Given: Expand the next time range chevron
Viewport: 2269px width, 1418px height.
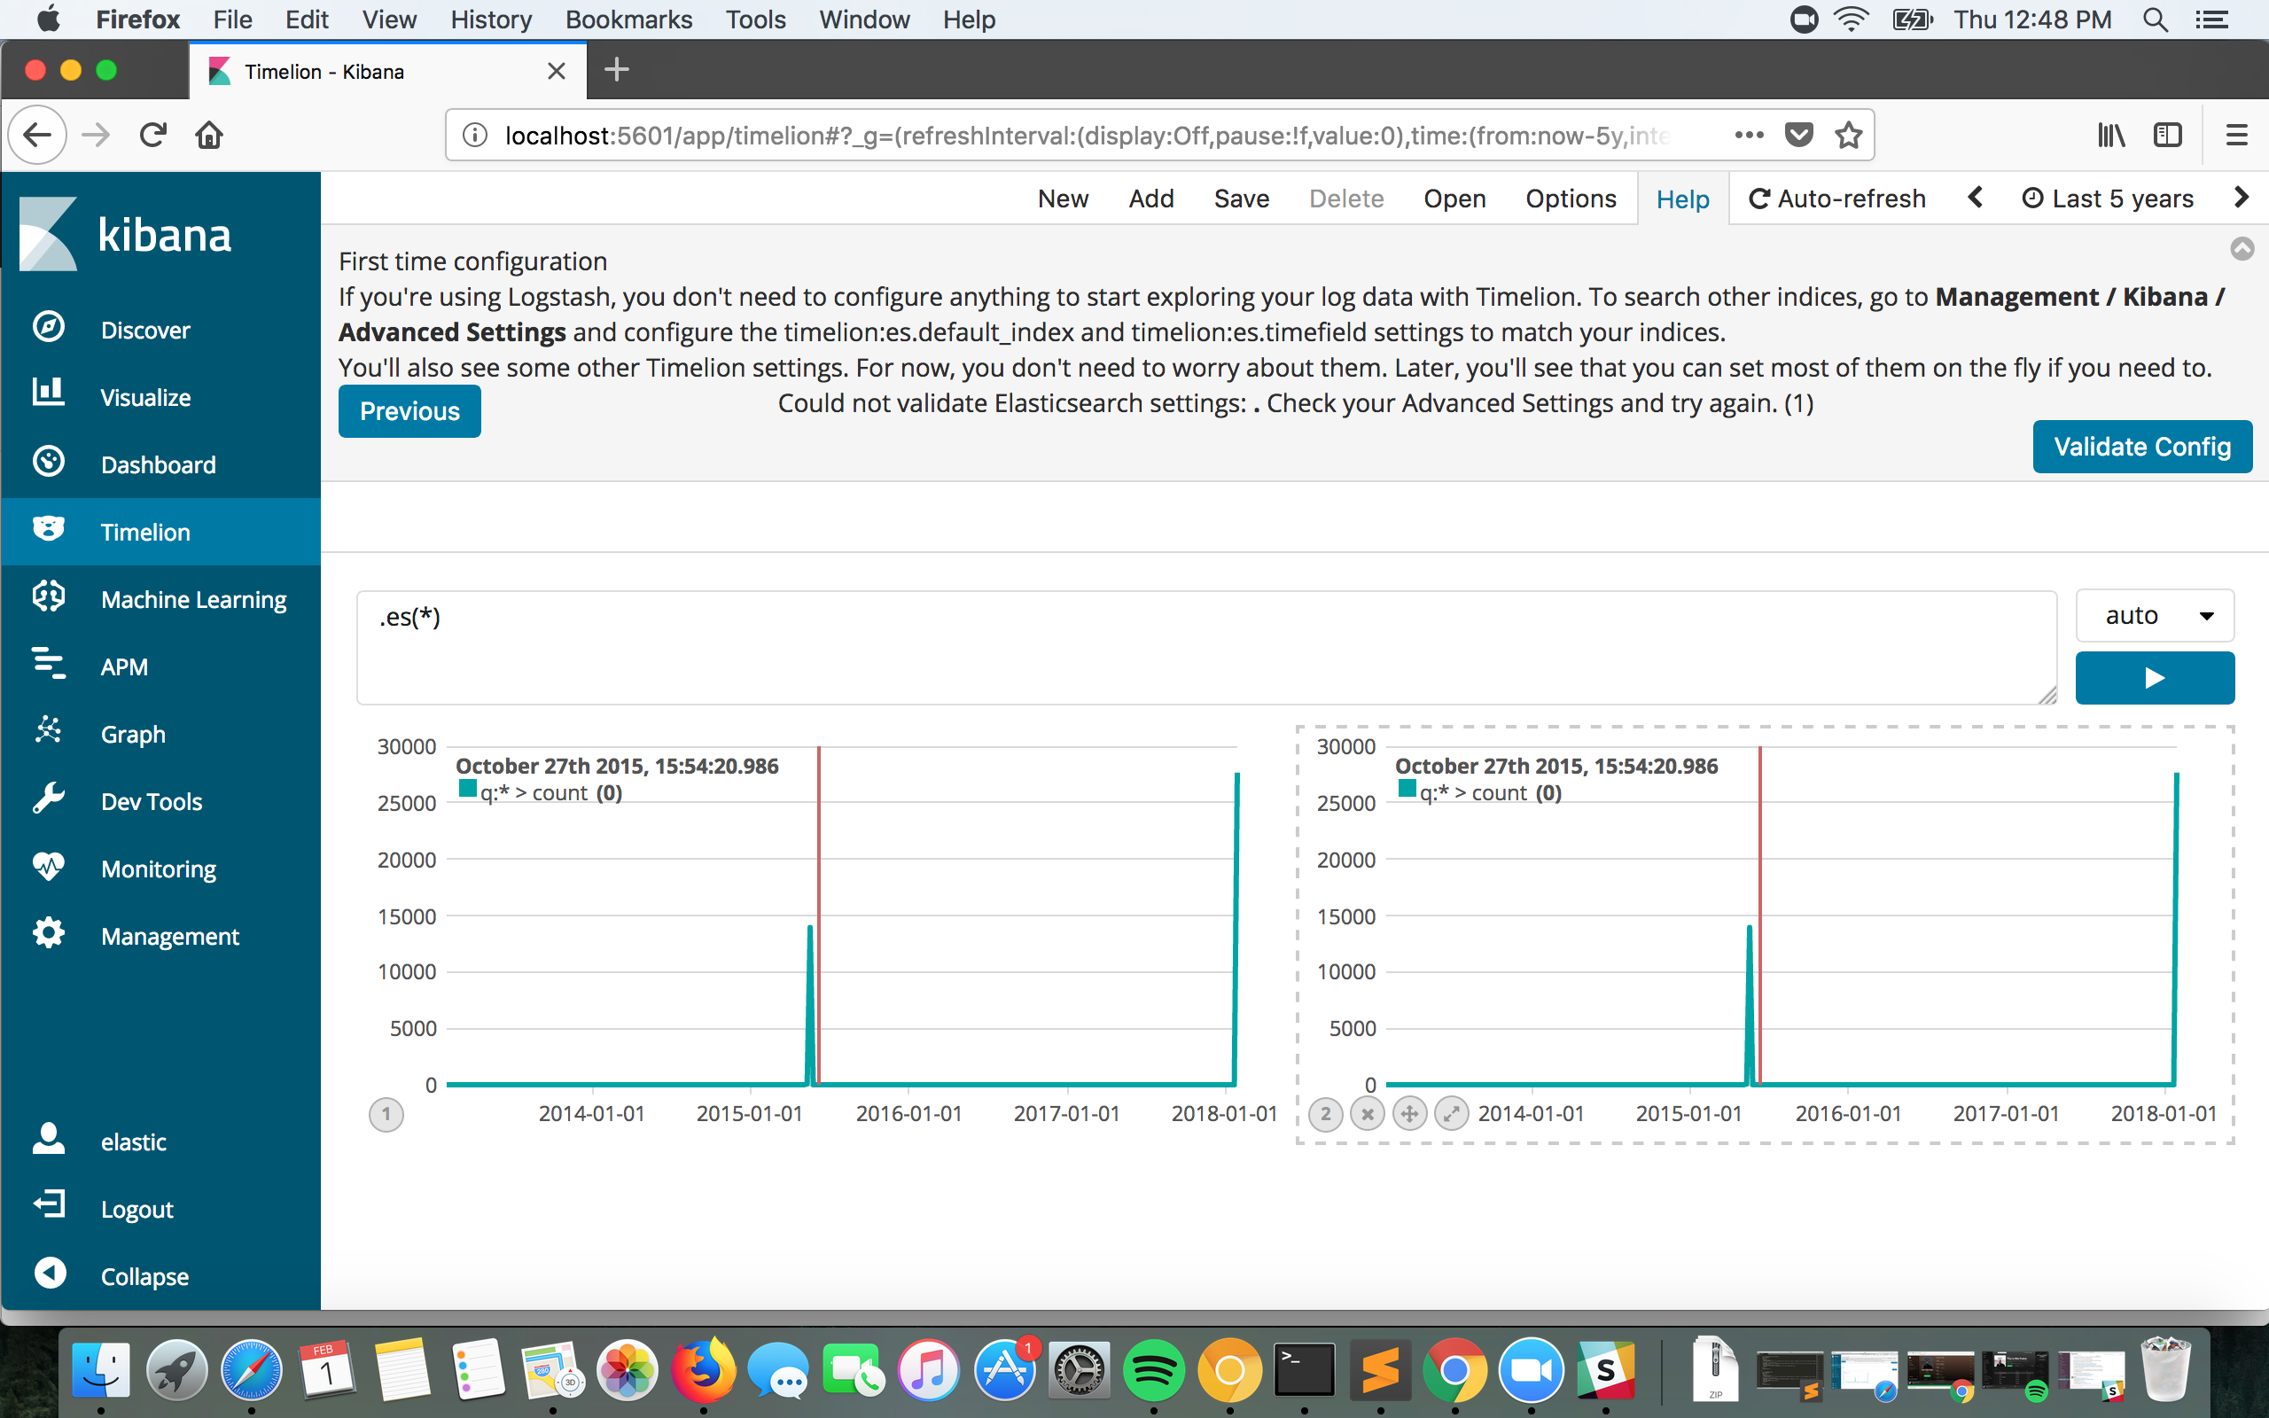Looking at the screenshot, I should [x=2242, y=197].
